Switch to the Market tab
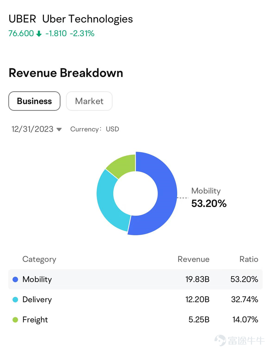Viewport: 271px width, 352px height. pyautogui.click(x=89, y=101)
